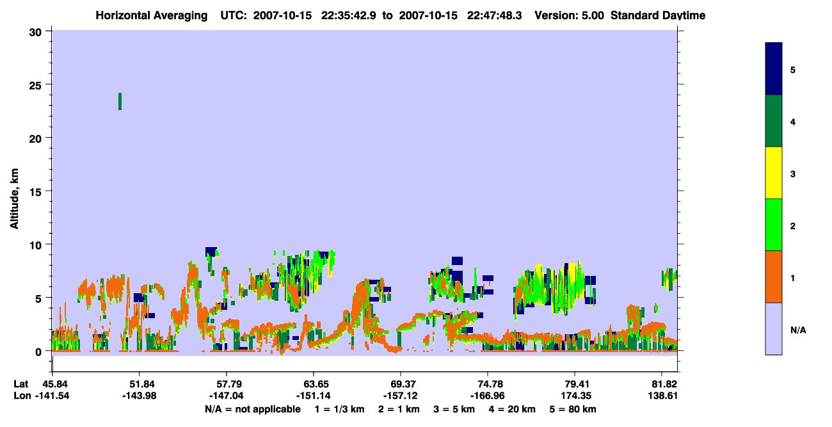Click longitude value -141.54

(52, 396)
